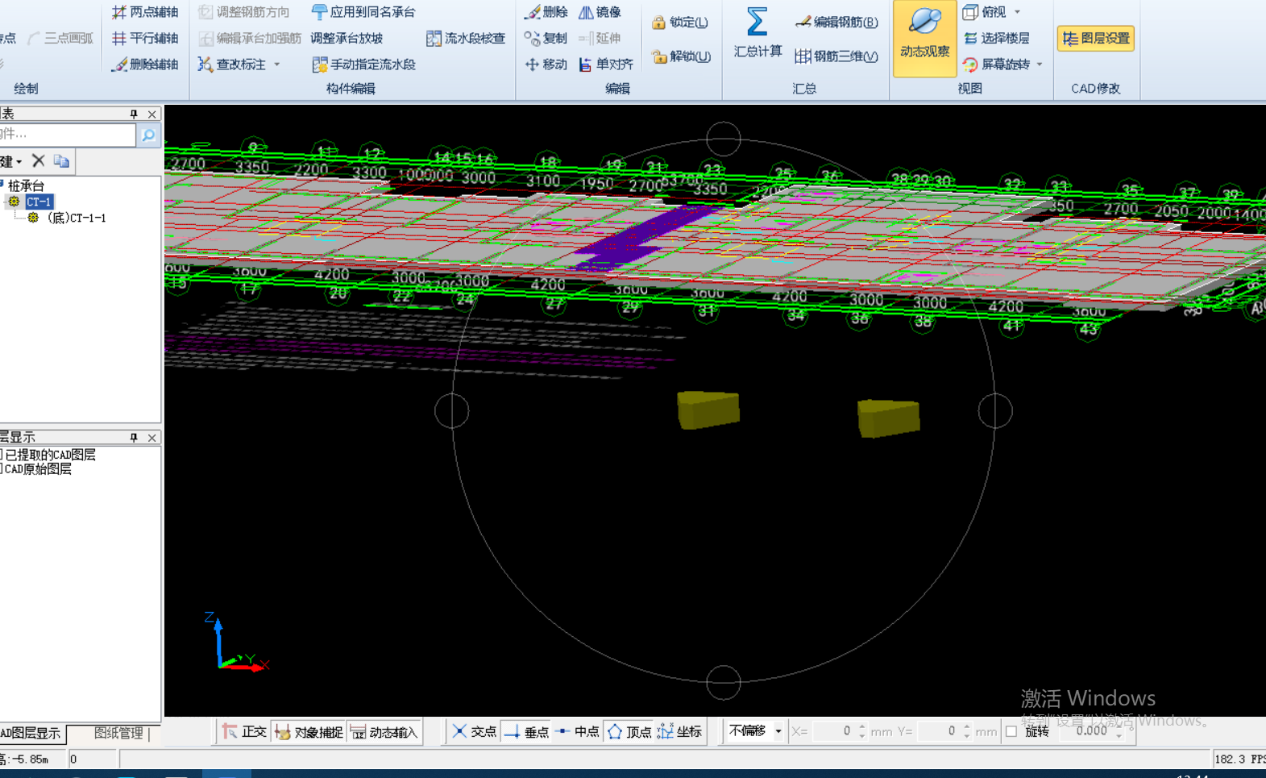The width and height of the screenshot is (1266, 778).
Task: Click the 查改标注 edit annotation tool
Action: point(232,64)
